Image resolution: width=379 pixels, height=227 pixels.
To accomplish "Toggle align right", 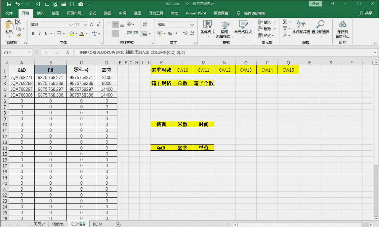I will tap(122, 33).
